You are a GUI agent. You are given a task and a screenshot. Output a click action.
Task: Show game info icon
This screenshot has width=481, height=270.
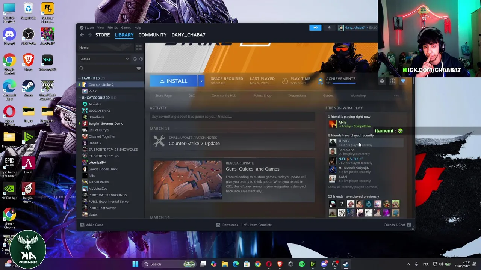coord(392,81)
